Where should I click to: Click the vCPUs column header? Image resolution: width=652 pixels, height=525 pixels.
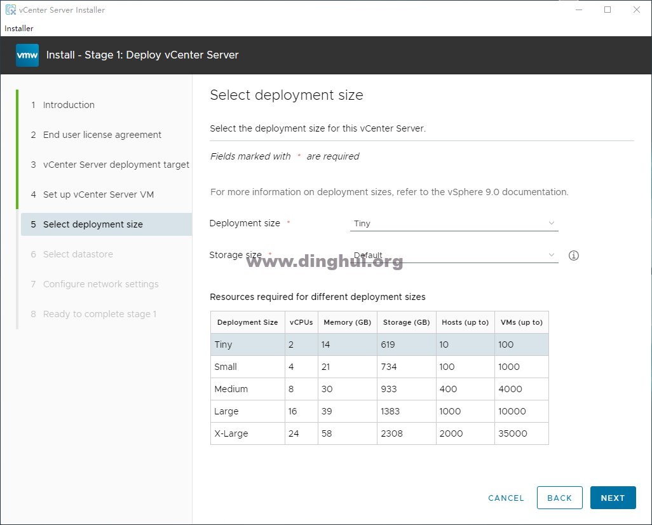pyautogui.click(x=301, y=322)
